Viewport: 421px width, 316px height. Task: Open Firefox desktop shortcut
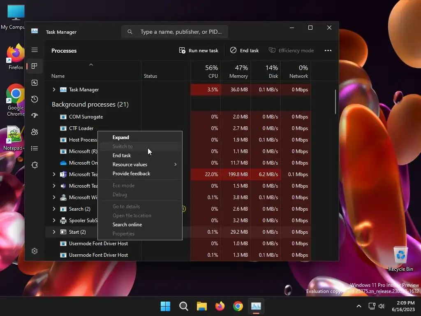[15, 56]
